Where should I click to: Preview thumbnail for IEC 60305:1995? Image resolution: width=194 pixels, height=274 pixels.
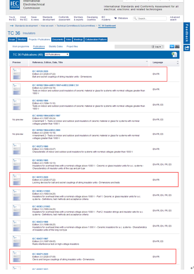point(16,164)
